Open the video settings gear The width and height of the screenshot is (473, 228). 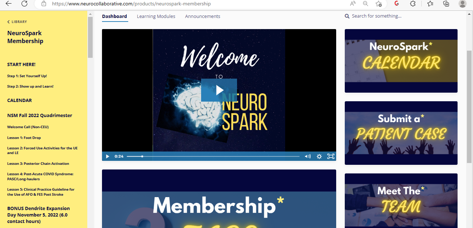pos(319,156)
